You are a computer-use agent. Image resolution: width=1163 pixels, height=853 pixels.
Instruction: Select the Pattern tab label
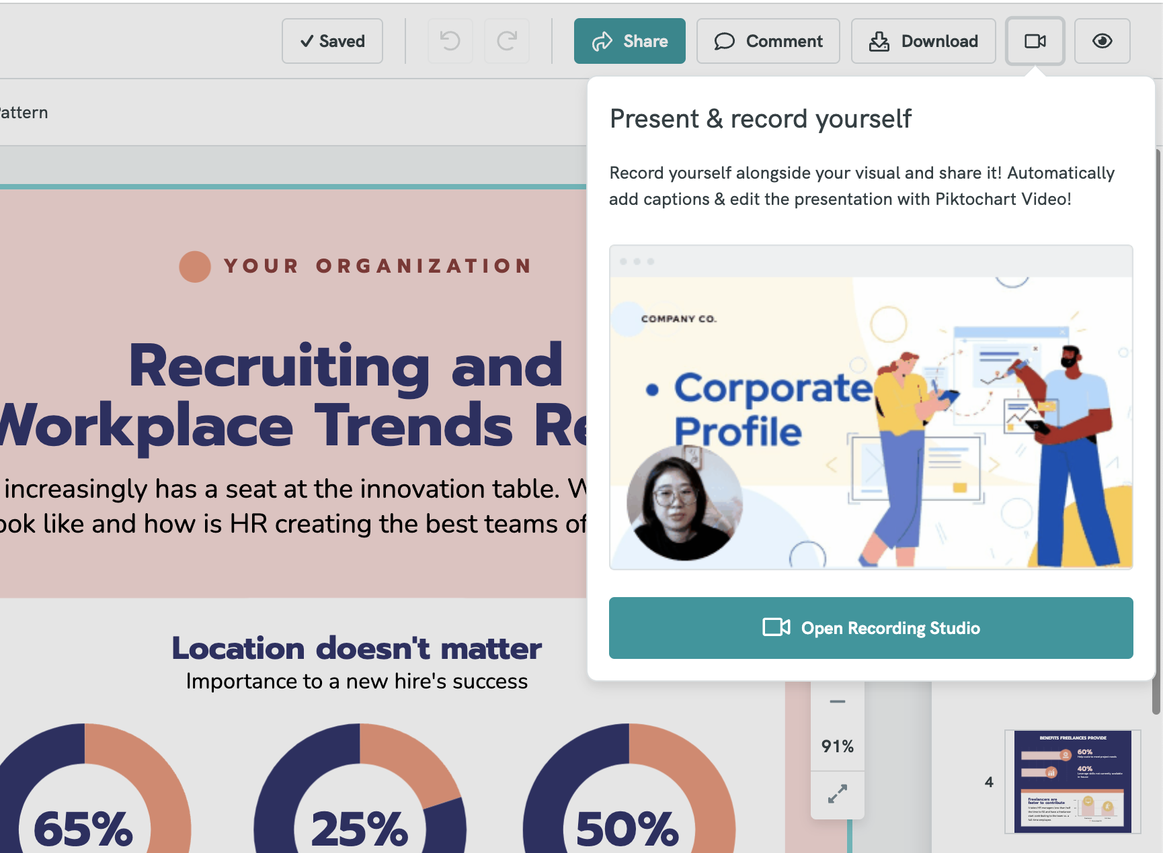coord(24,113)
